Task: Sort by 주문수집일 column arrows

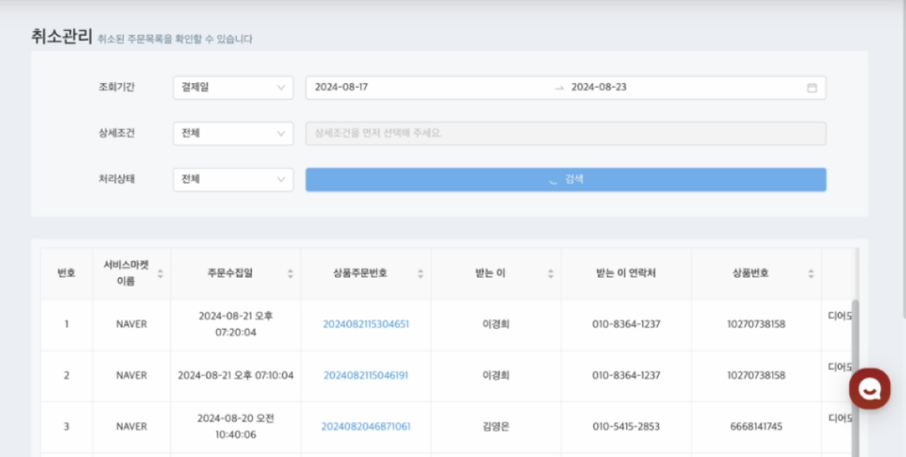Action: [290, 274]
